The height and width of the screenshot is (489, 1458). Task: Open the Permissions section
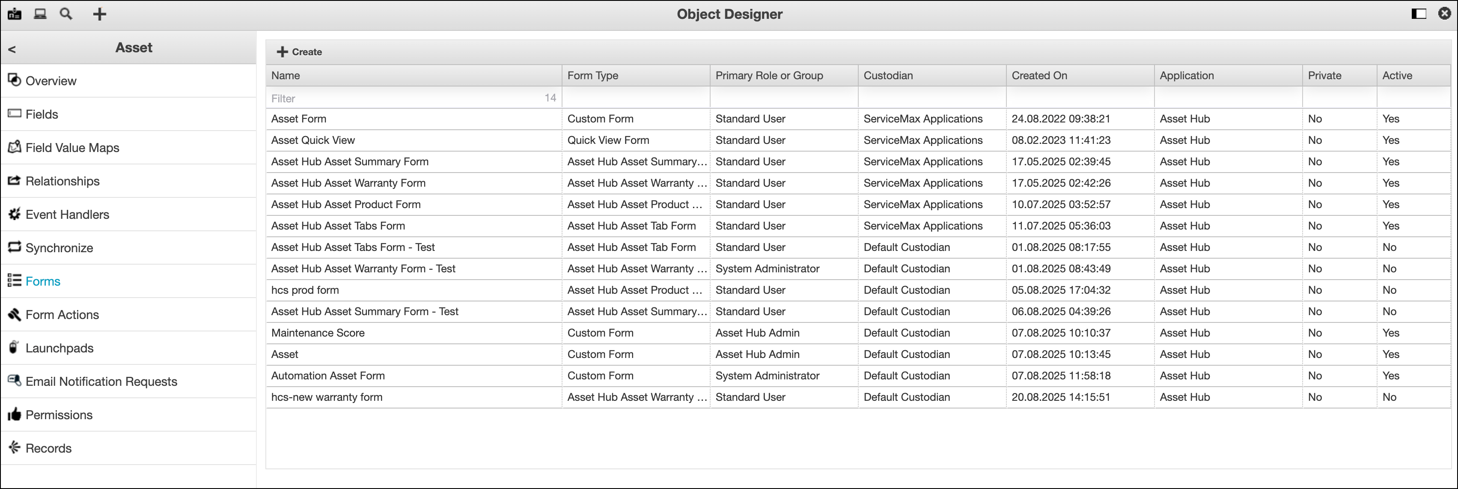tap(128, 415)
